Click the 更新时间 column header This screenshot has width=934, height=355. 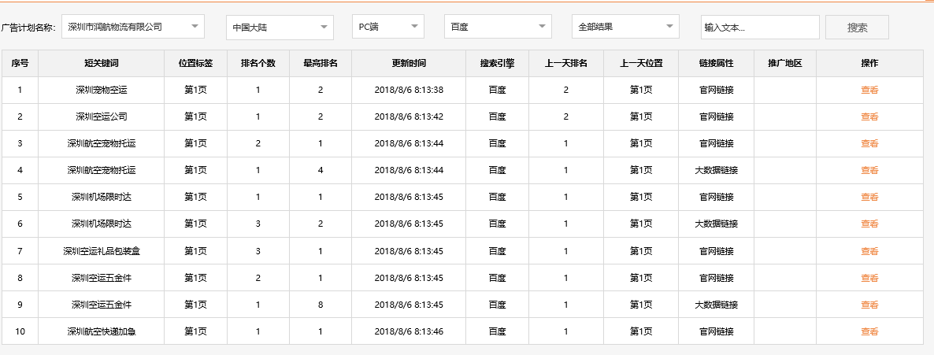click(x=409, y=63)
